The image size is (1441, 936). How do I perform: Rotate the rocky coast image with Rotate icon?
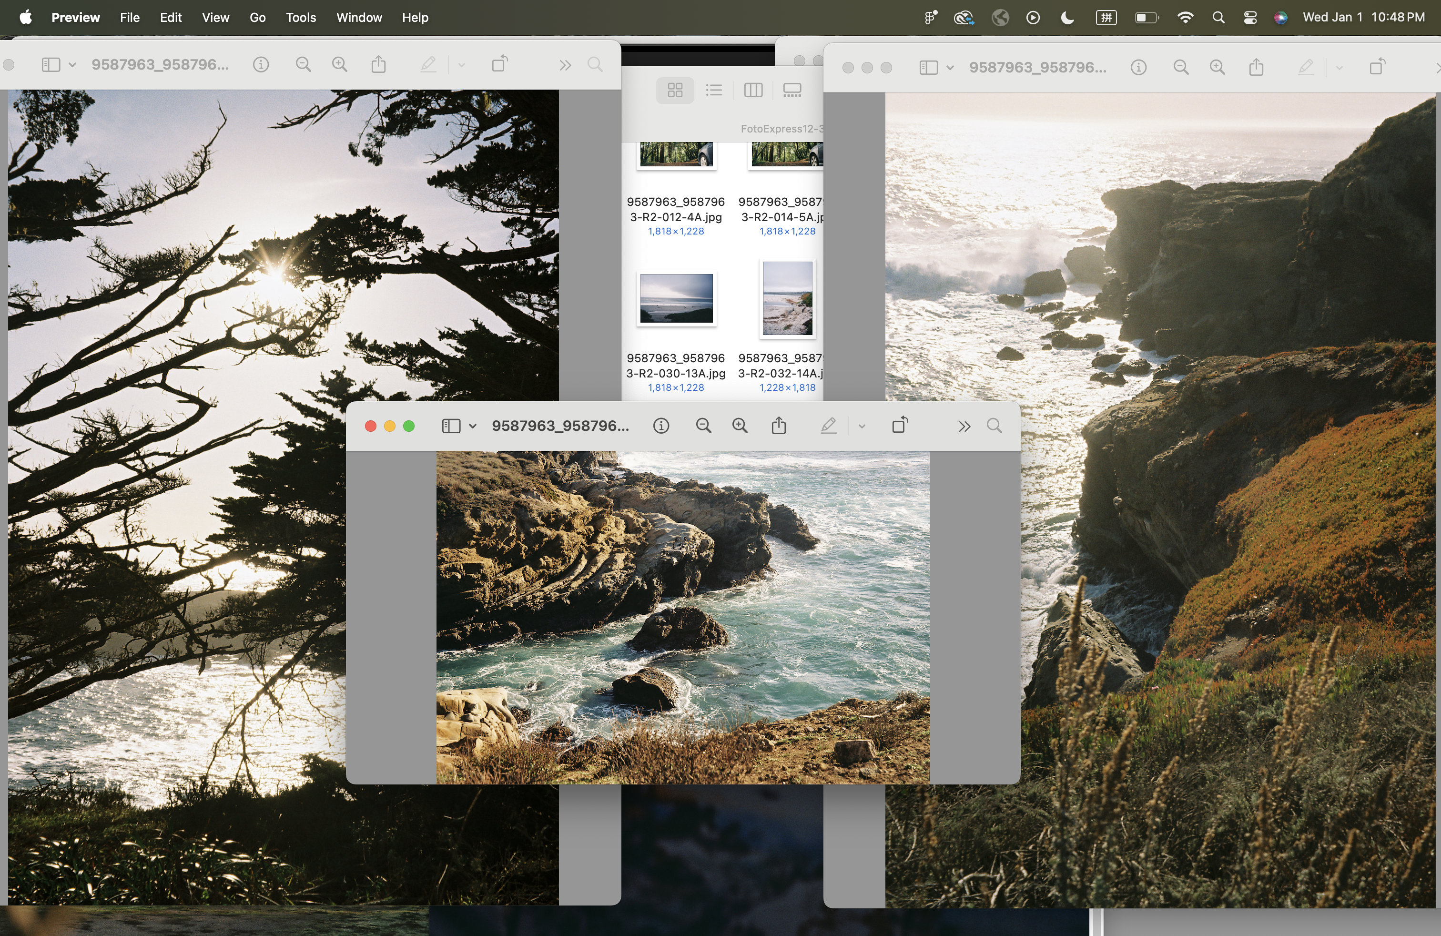click(900, 425)
